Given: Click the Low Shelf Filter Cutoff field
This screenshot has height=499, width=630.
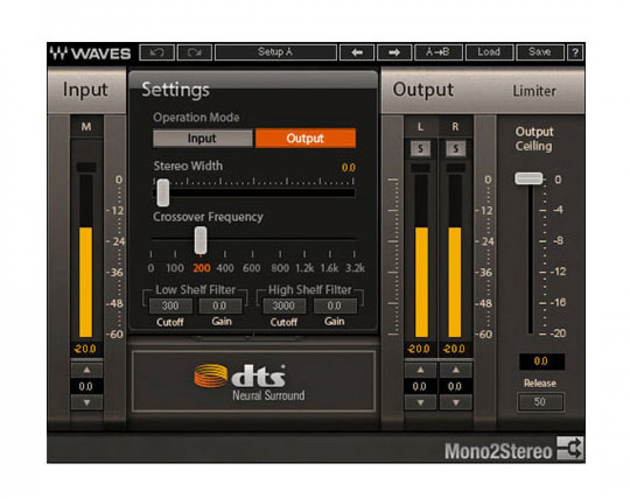Looking at the screenshot, I should [171, 306].
